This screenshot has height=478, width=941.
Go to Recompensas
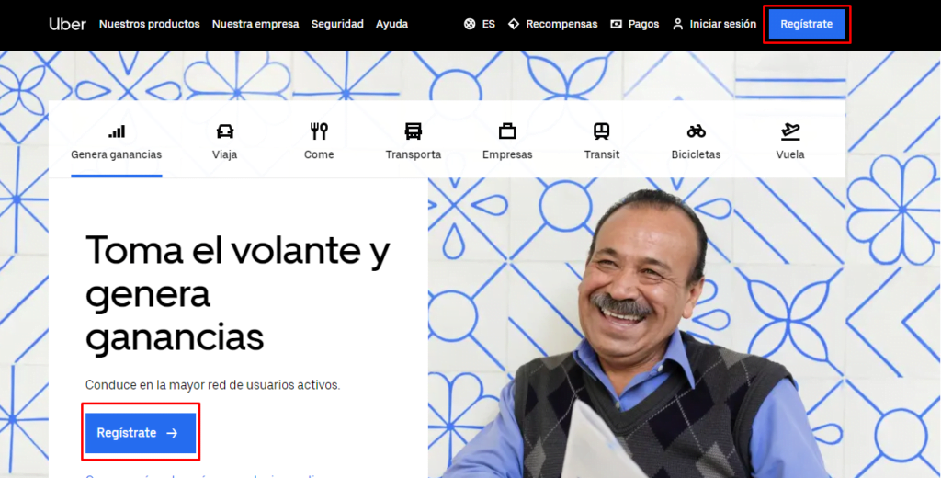(x=561, y=24)
